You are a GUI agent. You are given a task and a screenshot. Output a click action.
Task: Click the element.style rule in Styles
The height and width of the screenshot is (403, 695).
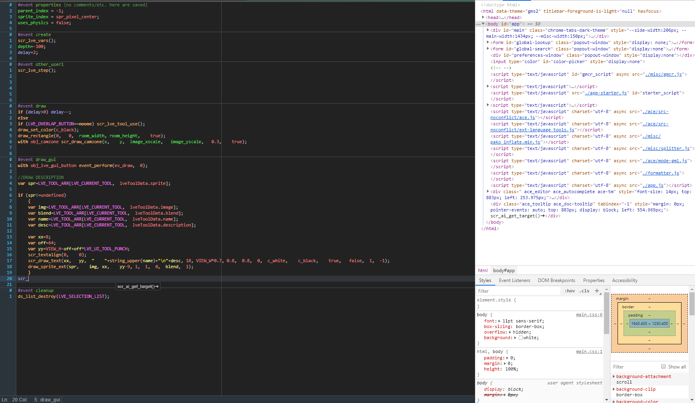tap(496, 300)
